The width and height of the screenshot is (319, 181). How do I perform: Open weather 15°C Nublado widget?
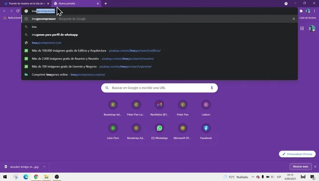[236, 177]
